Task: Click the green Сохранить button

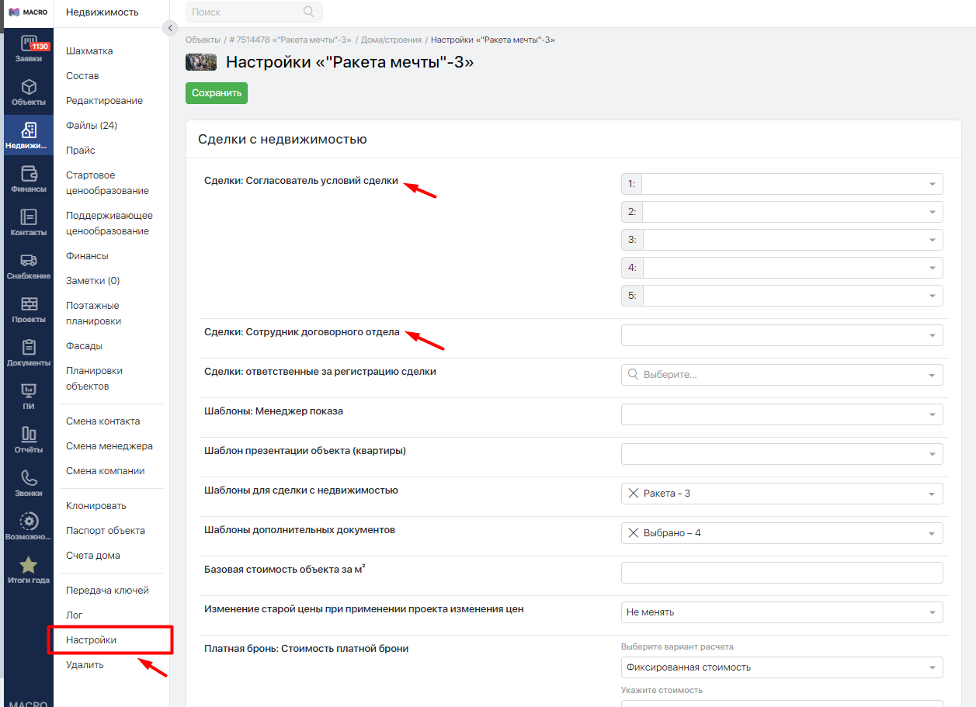Action: pyautogui.click(x=217, y=93)
